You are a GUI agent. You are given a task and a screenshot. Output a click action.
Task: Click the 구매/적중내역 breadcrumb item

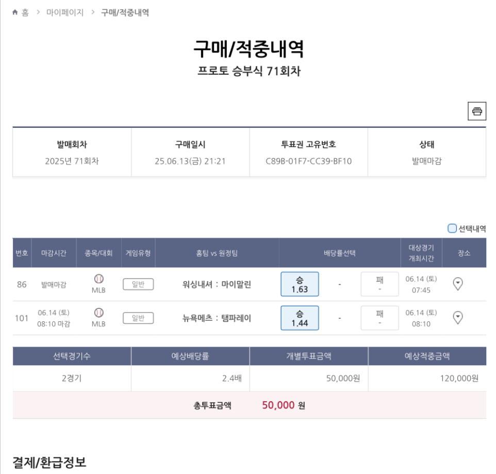click(x=125, y=12)
